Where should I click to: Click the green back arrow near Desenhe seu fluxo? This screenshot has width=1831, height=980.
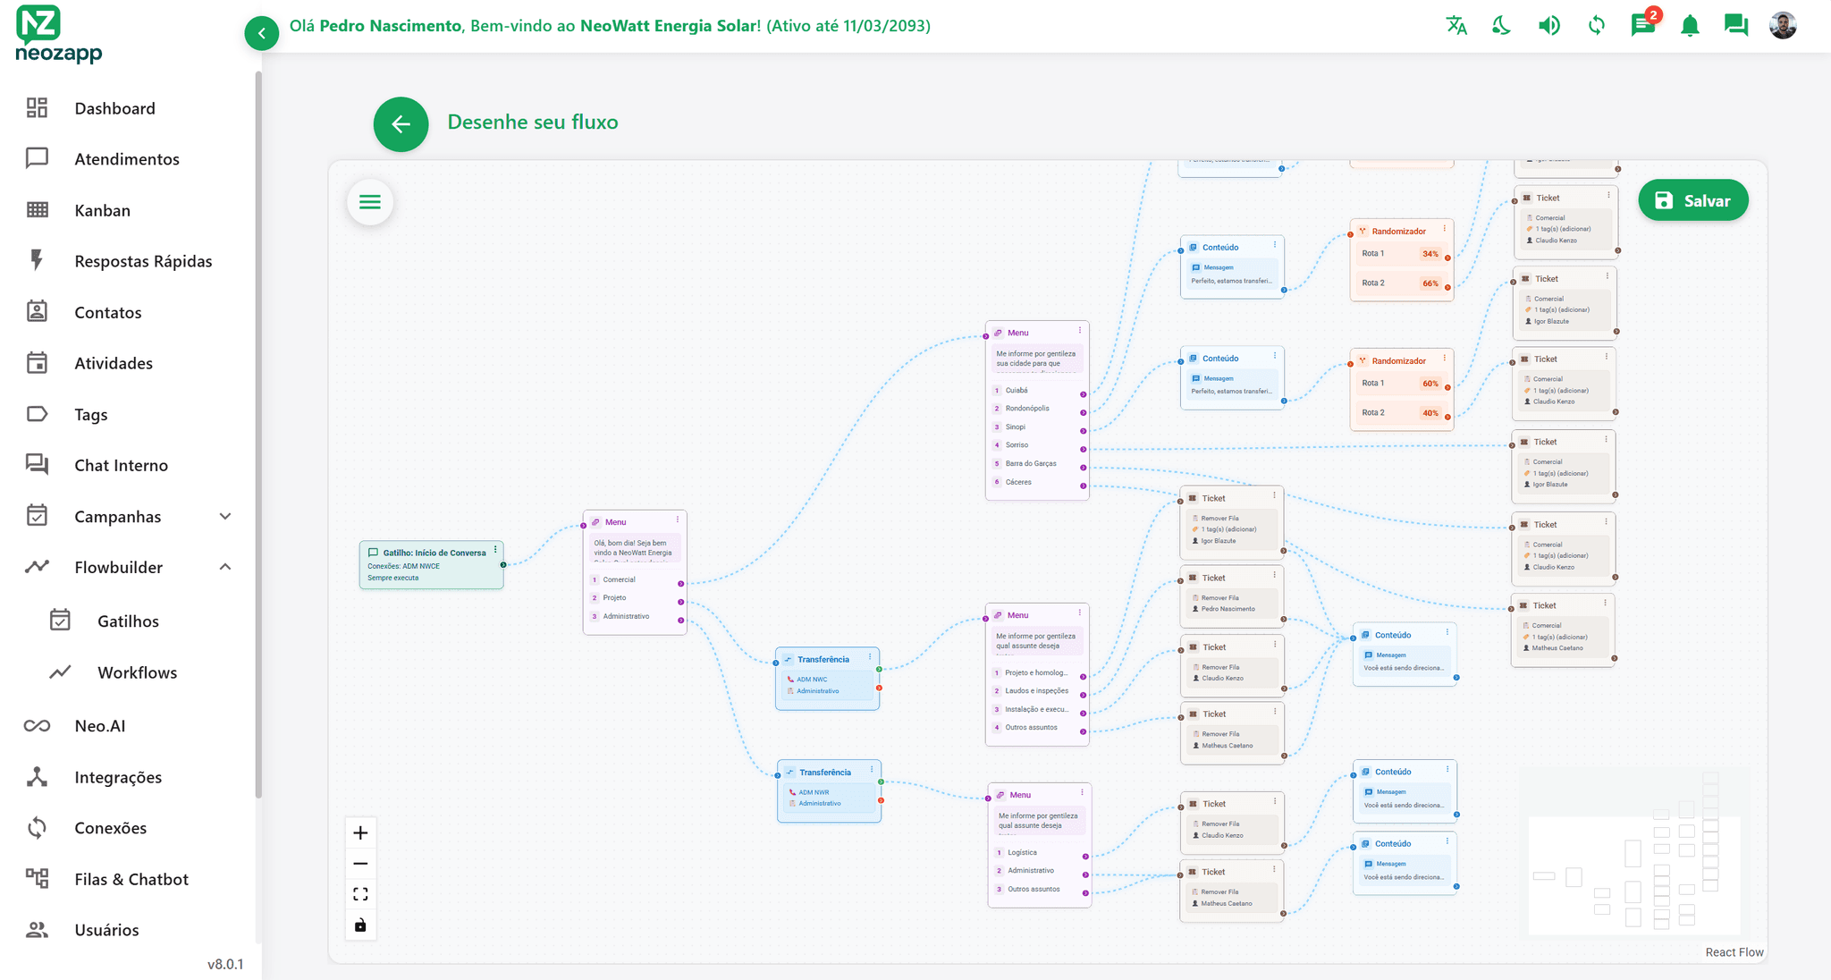(x=400, y=124)
